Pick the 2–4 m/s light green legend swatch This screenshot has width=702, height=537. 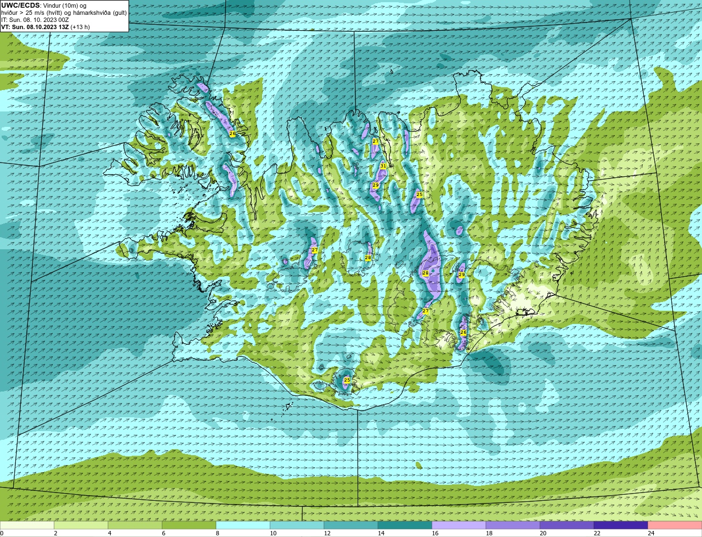81,525
